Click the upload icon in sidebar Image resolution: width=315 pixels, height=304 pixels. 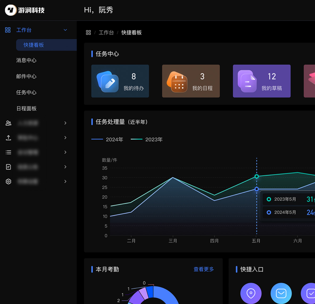[8, 138]
